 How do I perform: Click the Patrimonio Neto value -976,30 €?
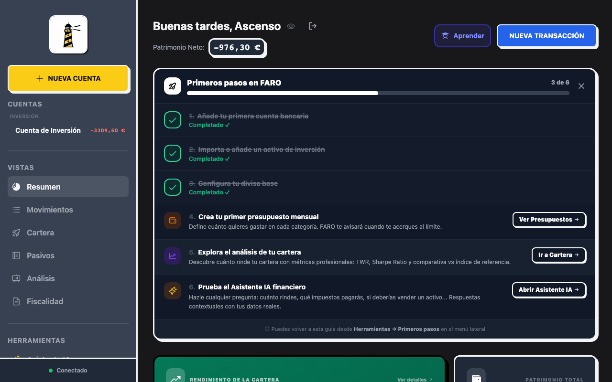[x=237, y=48]
